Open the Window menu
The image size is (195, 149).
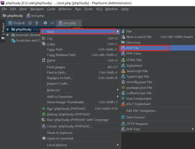point(111,9)
